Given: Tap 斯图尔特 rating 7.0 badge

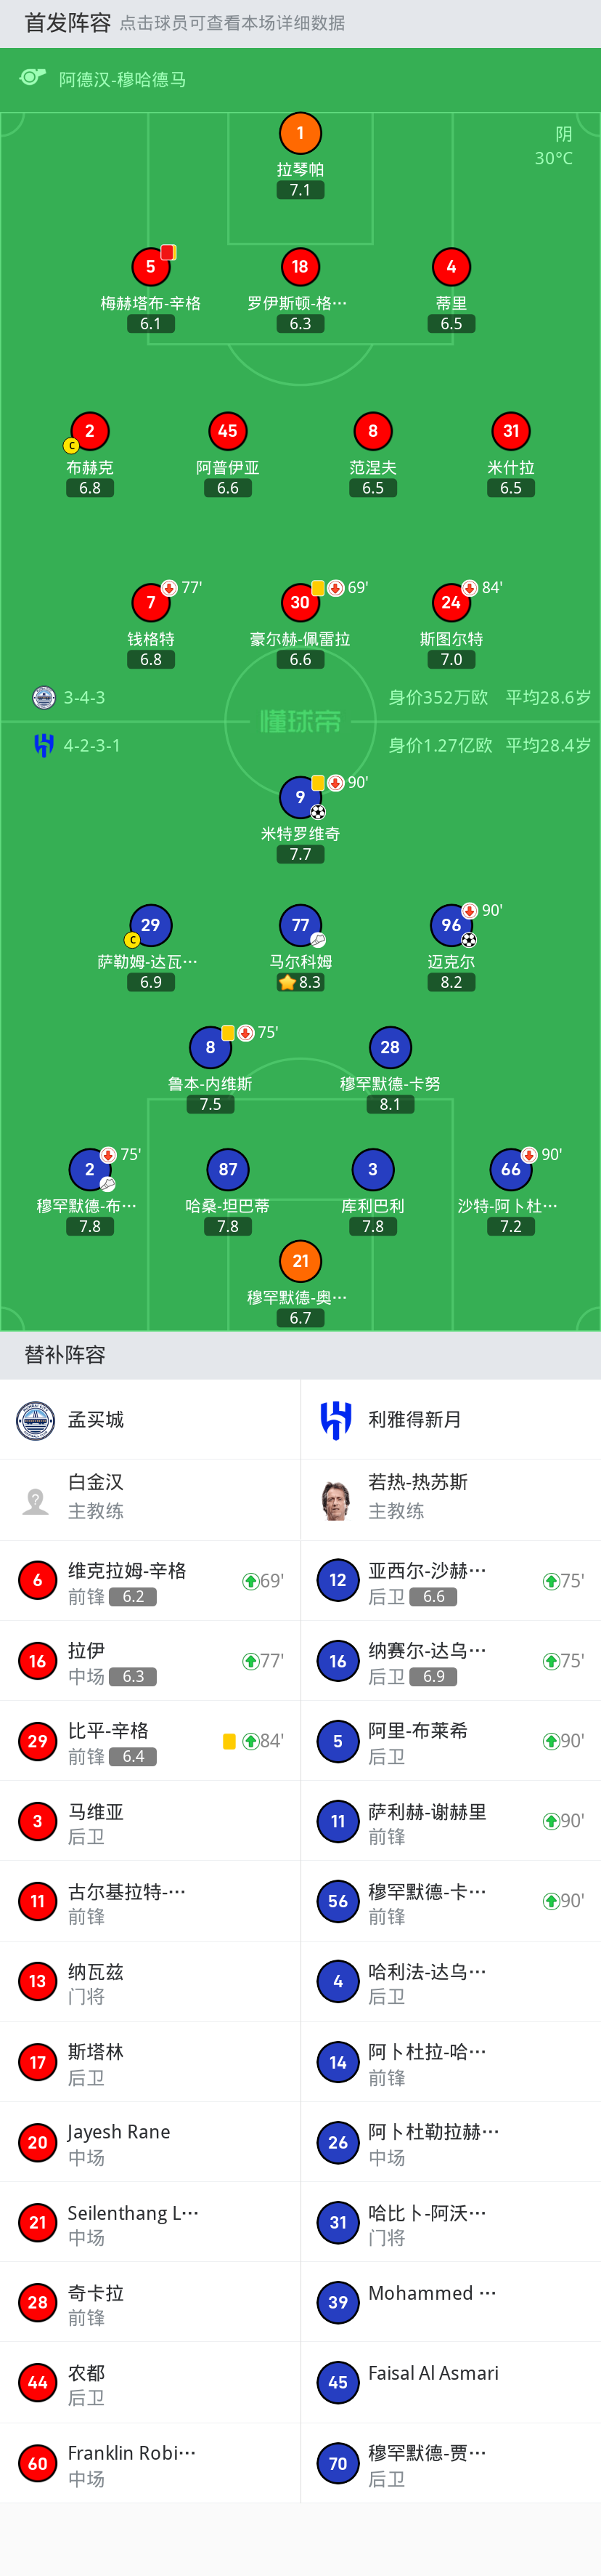Looking at the screenshot, I should click(451, 660).
